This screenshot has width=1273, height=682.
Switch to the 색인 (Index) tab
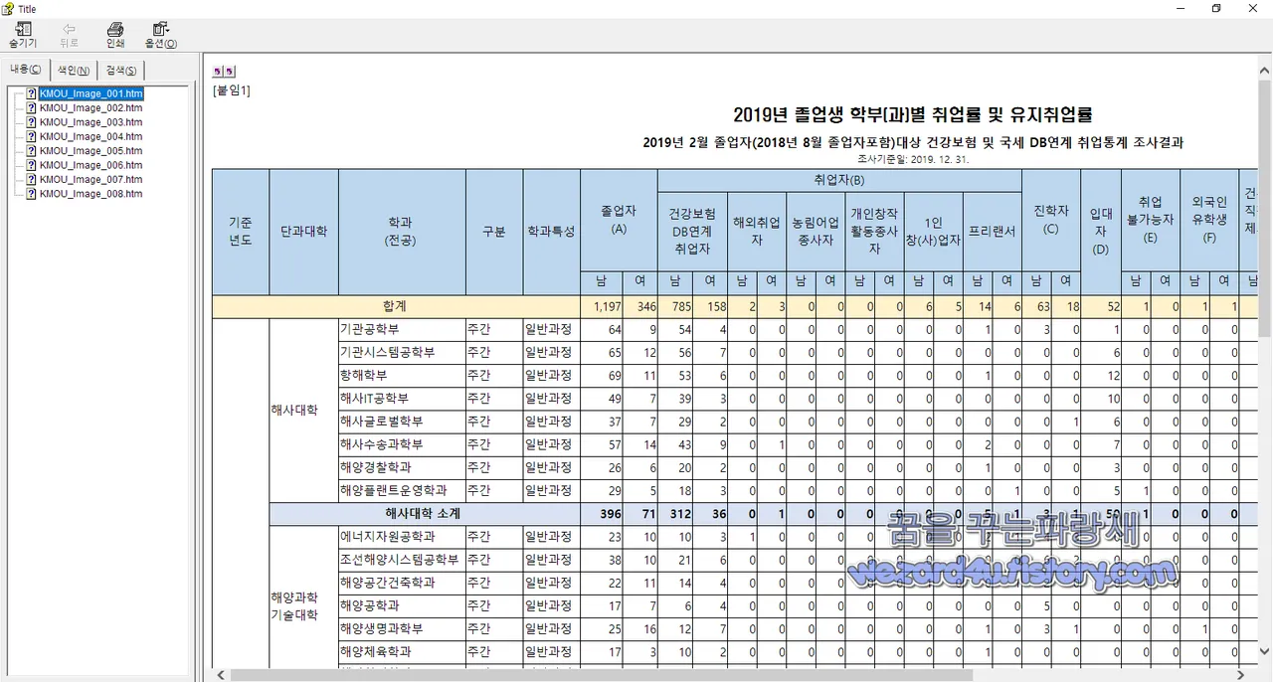coord(73,71)
